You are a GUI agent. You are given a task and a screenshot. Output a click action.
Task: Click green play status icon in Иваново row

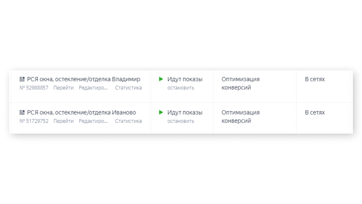point(161,112)
